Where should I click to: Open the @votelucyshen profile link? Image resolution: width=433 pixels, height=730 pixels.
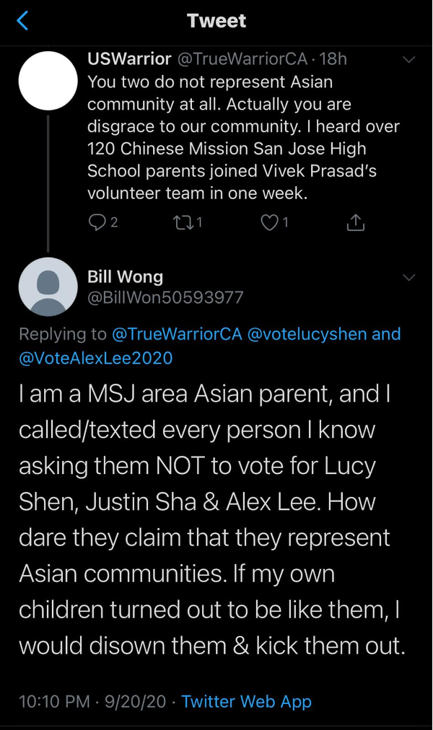pos(307,334)
